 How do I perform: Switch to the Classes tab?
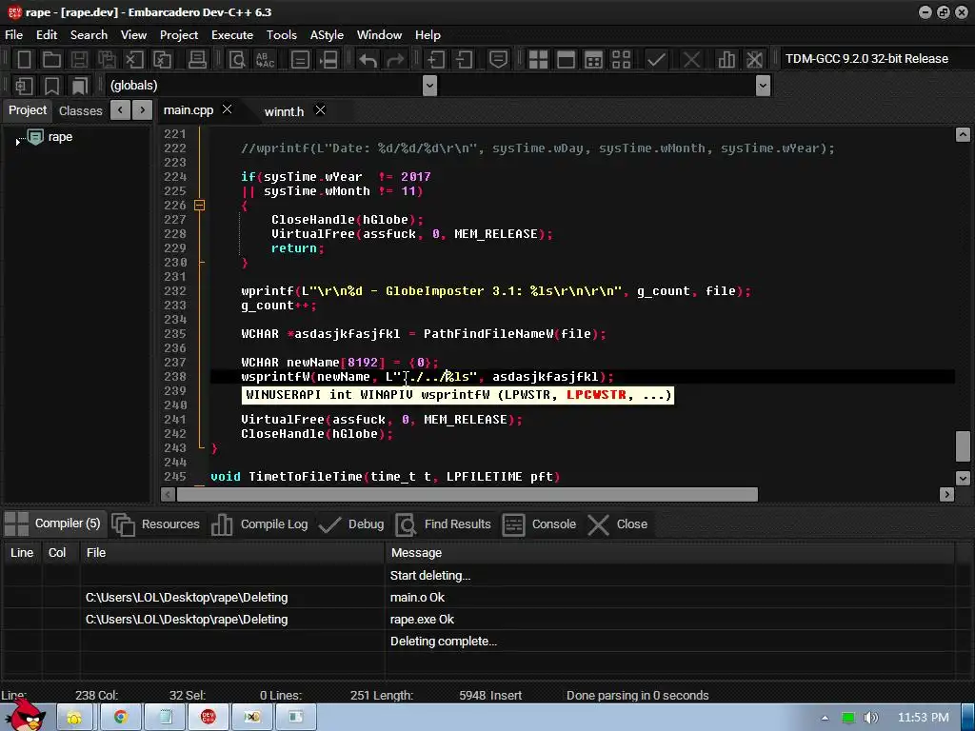pyautogui.click(x=80, y=110)
